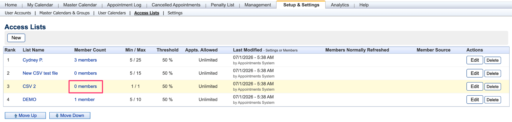This screenshot has height=122, width=512.
Task: View the 1 member link for DEMO
Action: pos(85,99)
